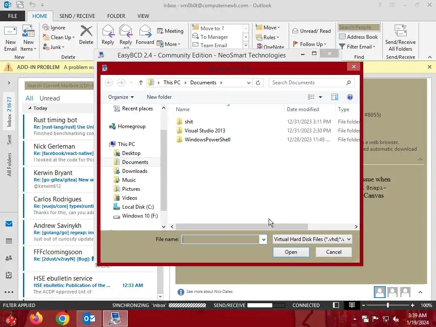The image size is (436, 327).
Task: Select Local Disk (C:) in navigation tree
Action: [138, 207]
